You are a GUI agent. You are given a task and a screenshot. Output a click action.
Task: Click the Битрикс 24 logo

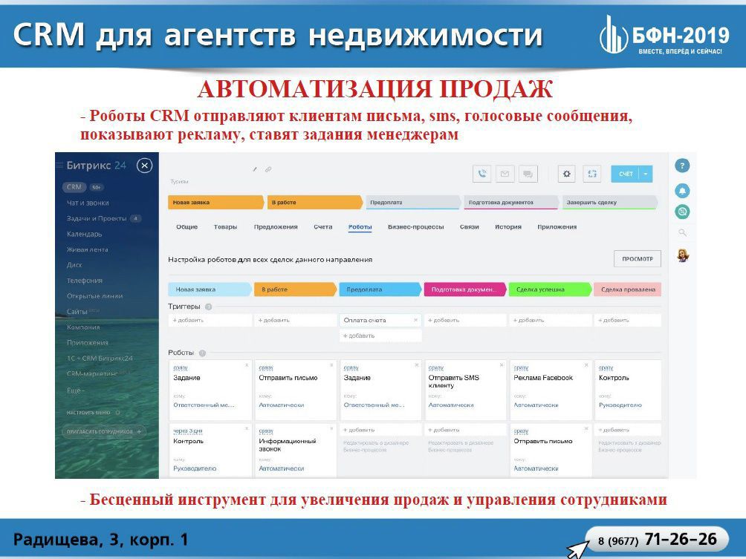coord(96,166)
